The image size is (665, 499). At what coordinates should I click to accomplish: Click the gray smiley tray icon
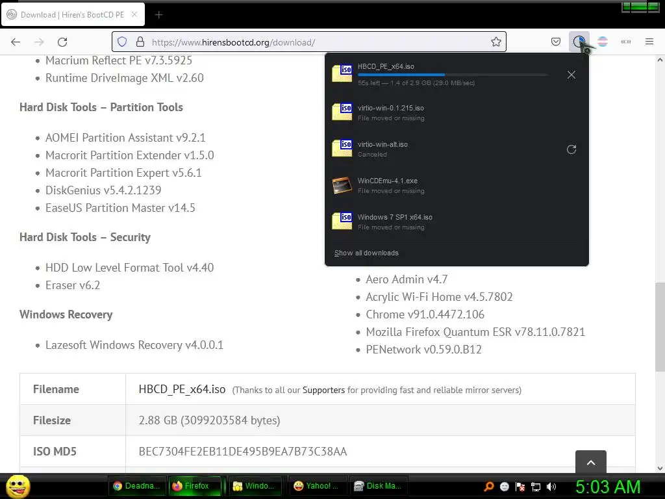coord(504,486)
